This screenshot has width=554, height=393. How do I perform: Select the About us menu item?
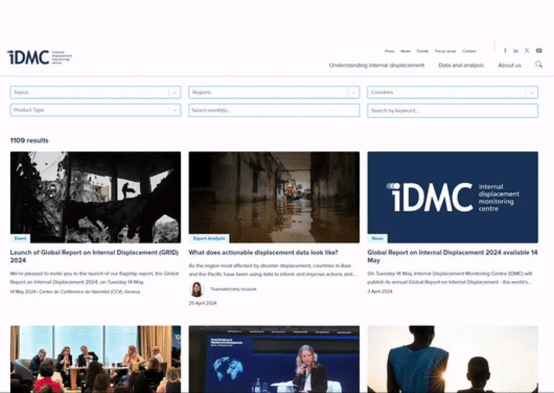[509, 65]
